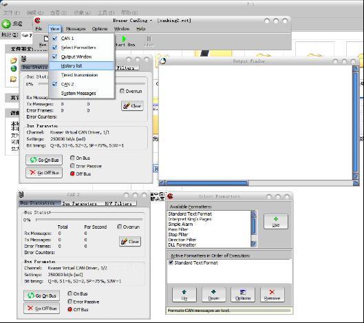The width and height of the screenshot is (364, 323).
Task: Open the File menu in CanKing
Action: [39, 29]
